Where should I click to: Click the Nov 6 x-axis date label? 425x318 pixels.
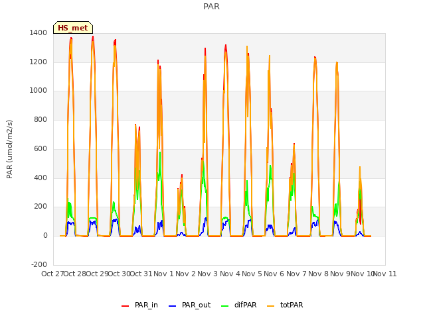click(274, 274)
